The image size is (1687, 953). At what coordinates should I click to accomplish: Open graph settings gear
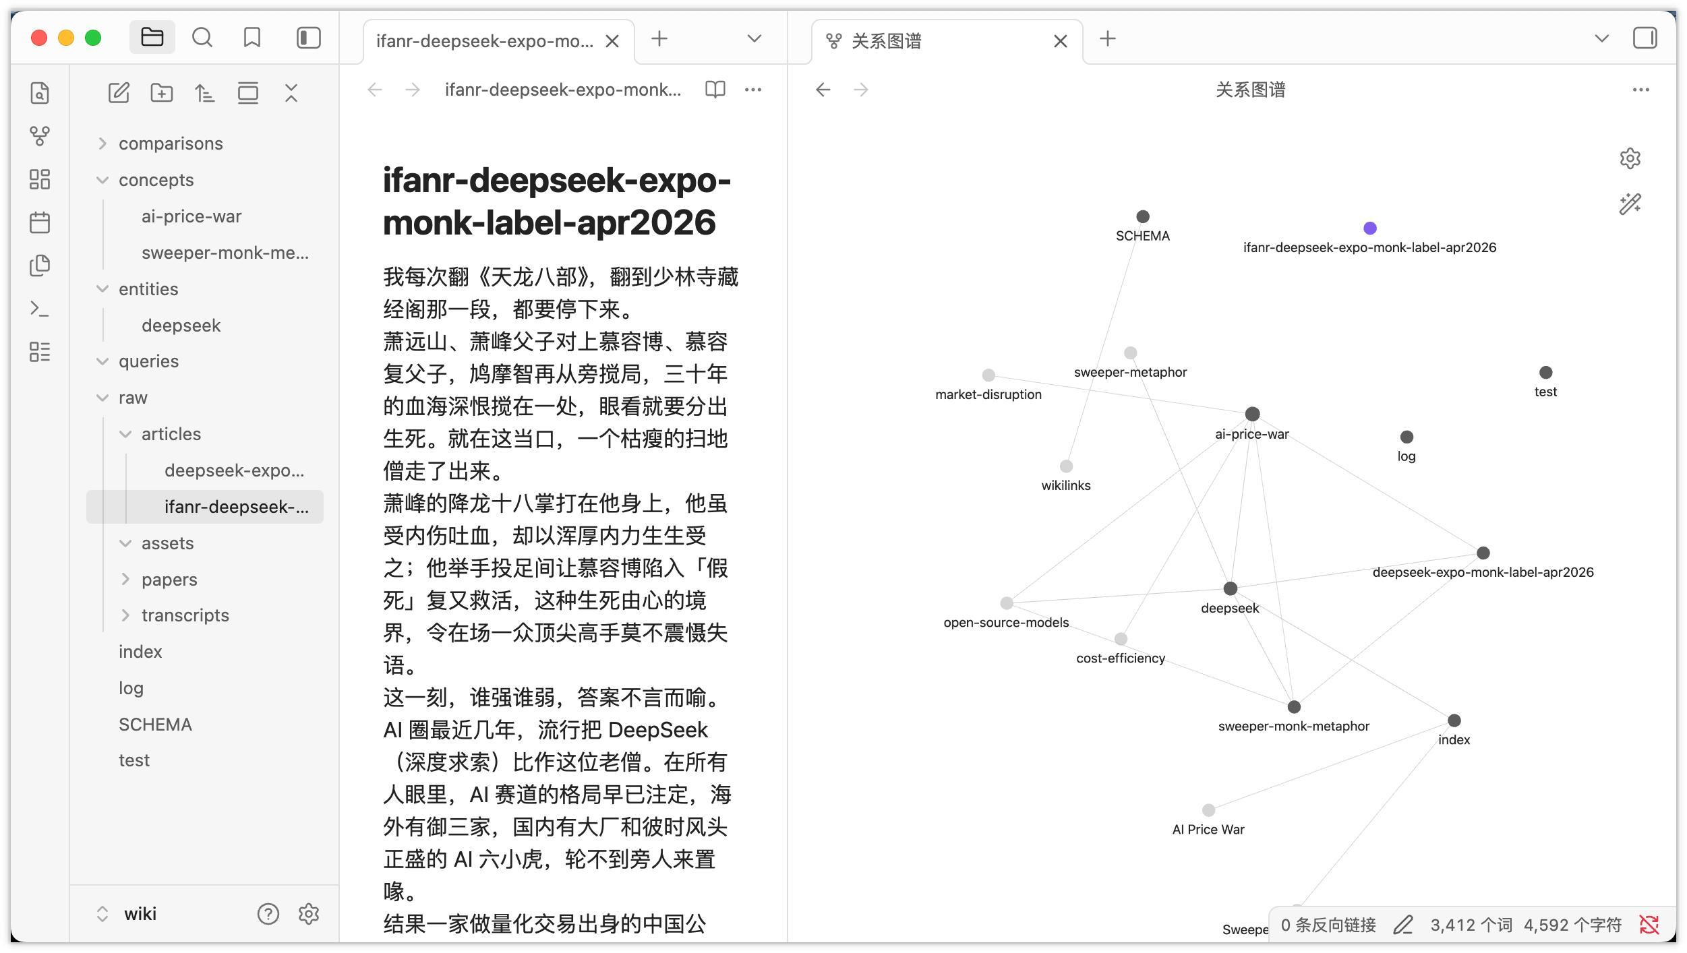tap(1630, 158)
